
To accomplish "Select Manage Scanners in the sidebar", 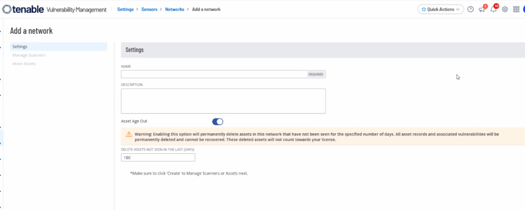I will (x=29, y=55).
